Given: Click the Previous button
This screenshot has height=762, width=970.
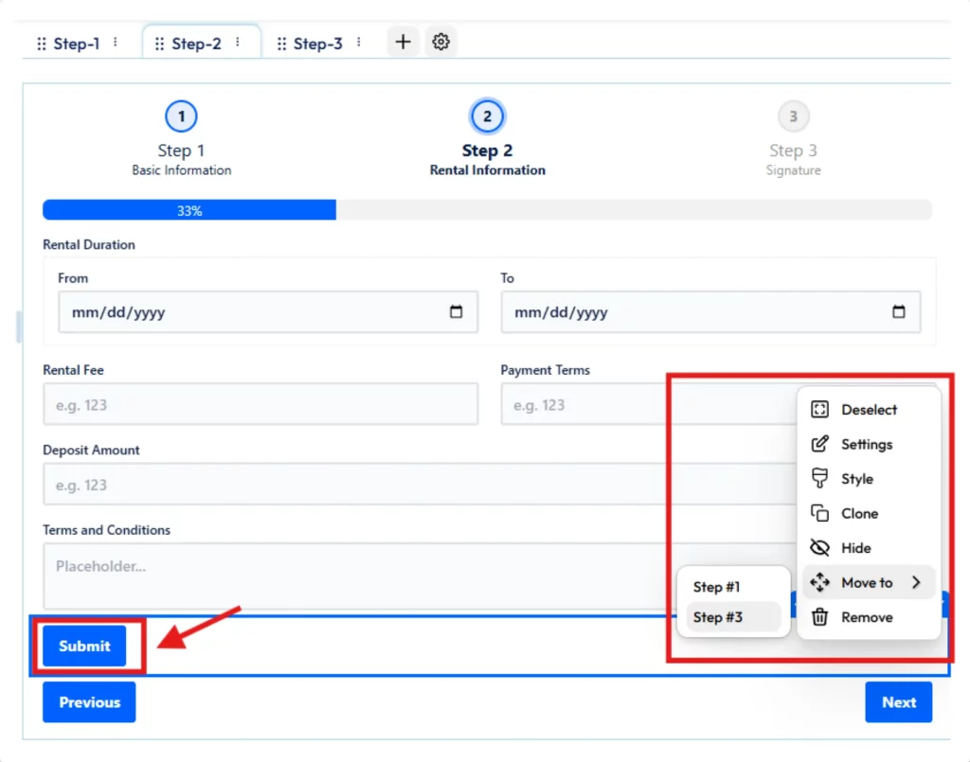Looking at the screenshot, I should (x=89, y=702).
